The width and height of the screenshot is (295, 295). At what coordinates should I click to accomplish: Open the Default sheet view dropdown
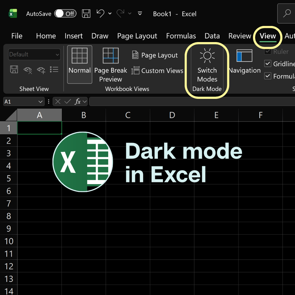35,54
